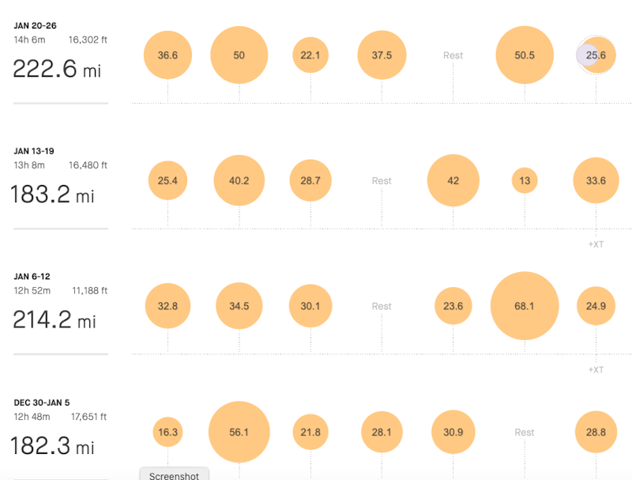
Task: Click the 40.2 mile activity bubble
Action: coord(239,180)
